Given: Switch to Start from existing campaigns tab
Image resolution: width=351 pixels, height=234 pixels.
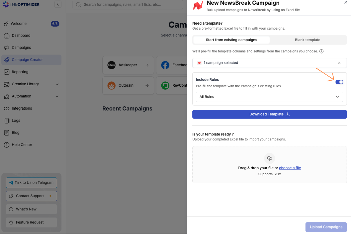Looking at the screenshot, I should pos(231,40).
